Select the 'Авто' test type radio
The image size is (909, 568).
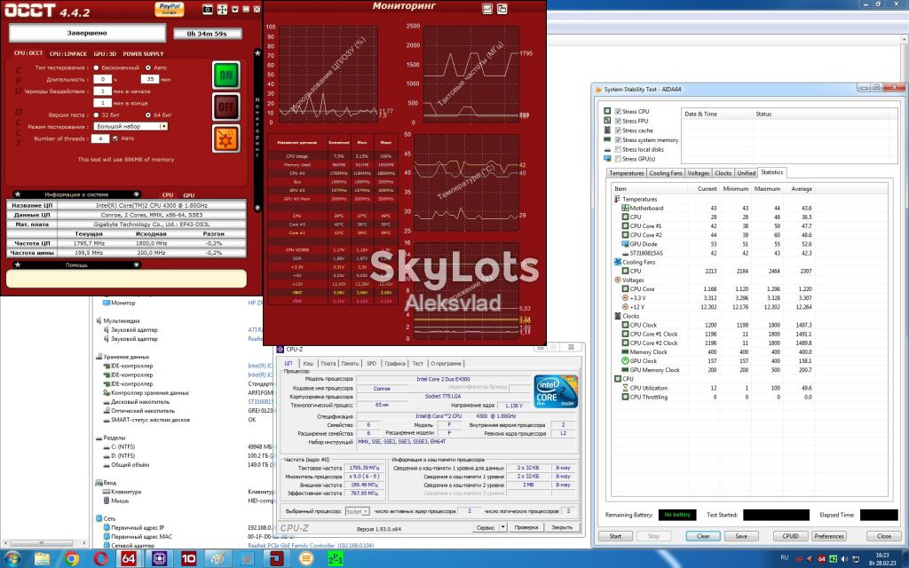pyautogui.click(x=148, y=67)
